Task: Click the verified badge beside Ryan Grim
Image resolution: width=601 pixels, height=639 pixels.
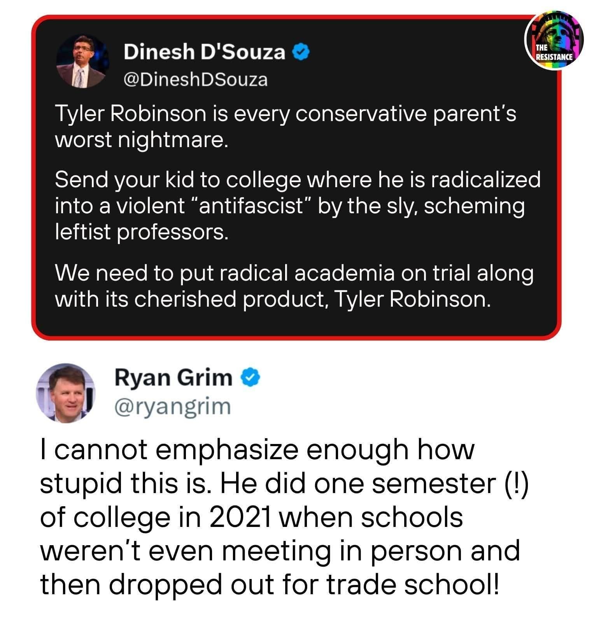Action: pos(251,377)
